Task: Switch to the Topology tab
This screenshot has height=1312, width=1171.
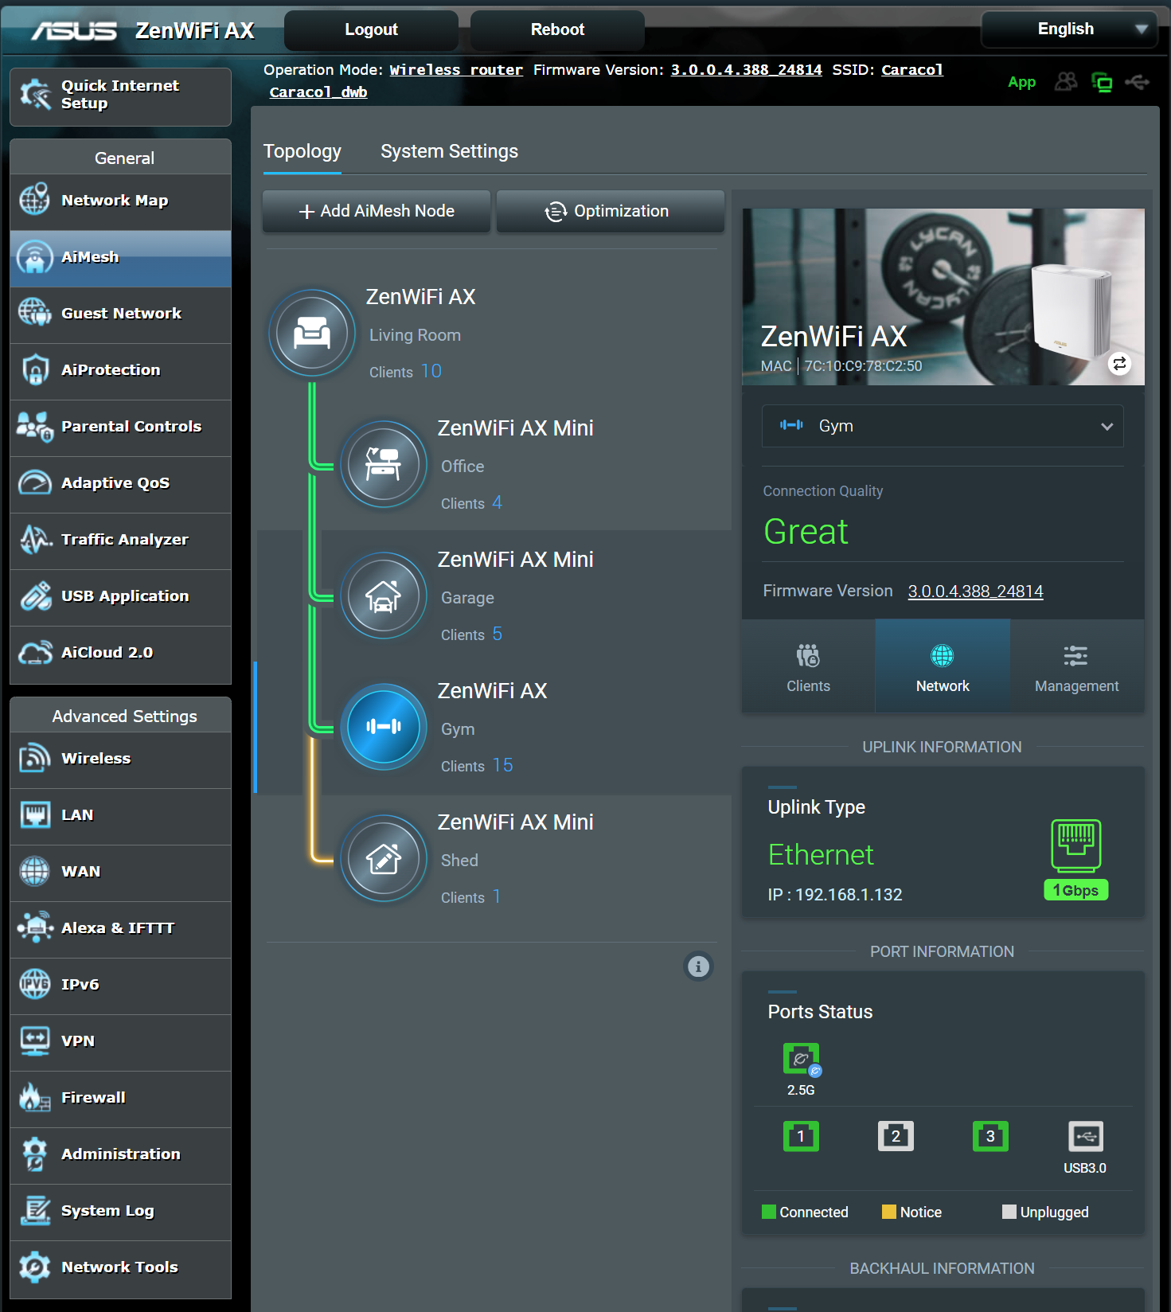Action: pyautogui.click(x=303, y=151)
